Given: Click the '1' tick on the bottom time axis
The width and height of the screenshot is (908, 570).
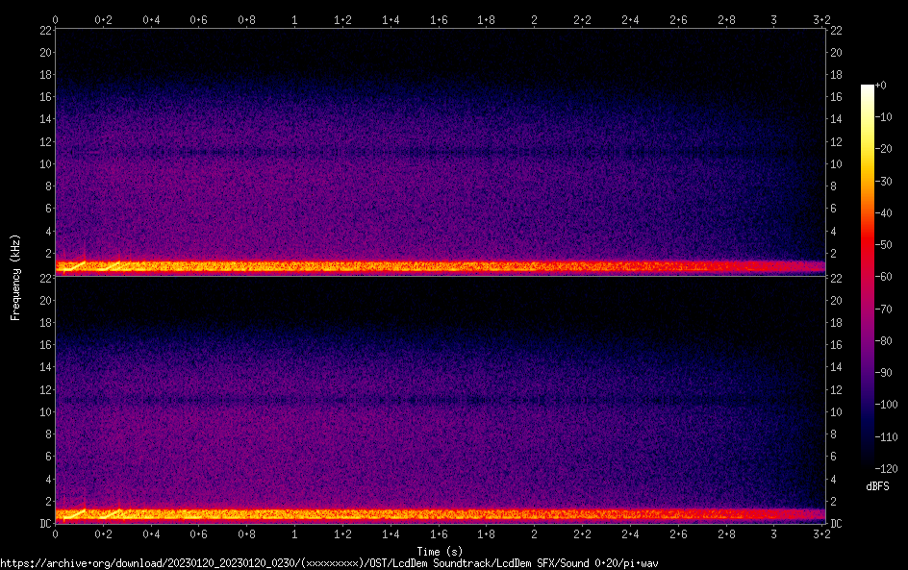Looking at the screenshot, I should 294,533.
